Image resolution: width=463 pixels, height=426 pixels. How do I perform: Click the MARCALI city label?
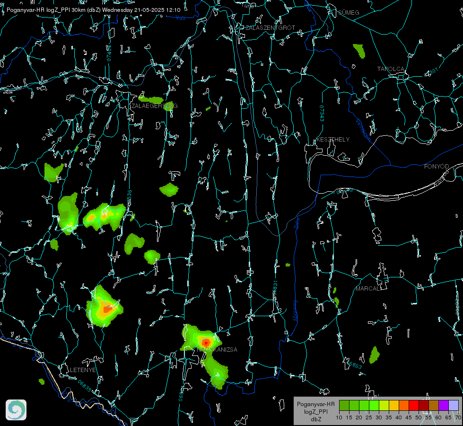click(x=368, y=289)
